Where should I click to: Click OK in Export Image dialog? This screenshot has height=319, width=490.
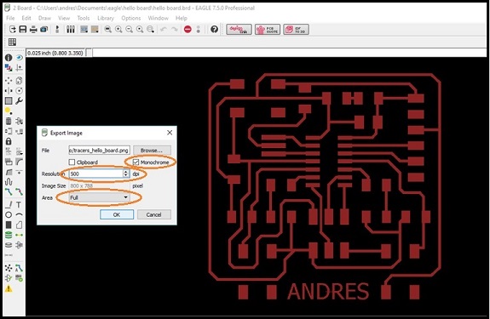[117, 214]
